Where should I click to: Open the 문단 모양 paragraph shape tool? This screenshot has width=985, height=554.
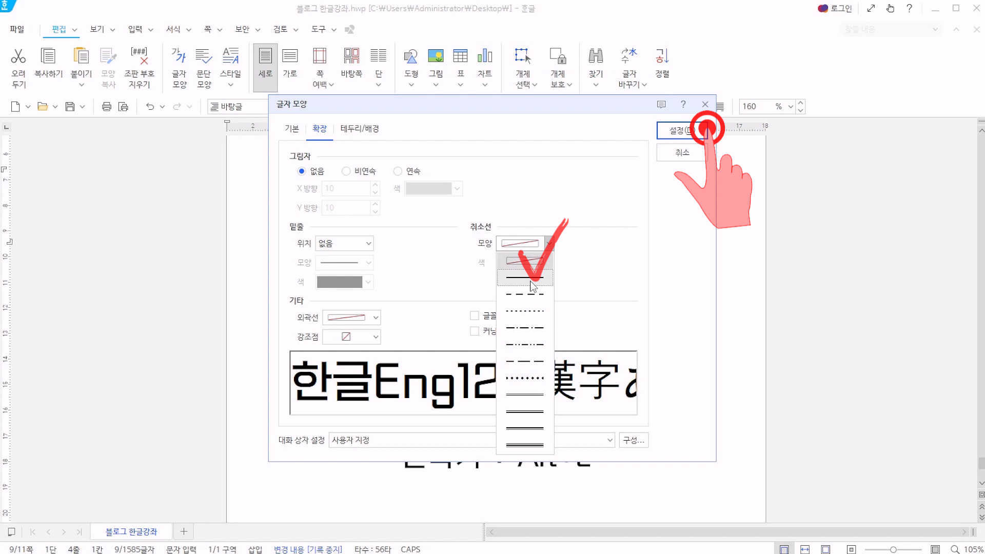[204, 56]
